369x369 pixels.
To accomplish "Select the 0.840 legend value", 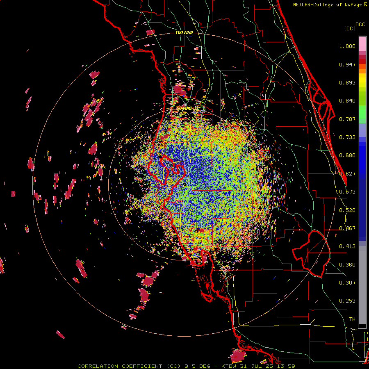I will 347,101.
